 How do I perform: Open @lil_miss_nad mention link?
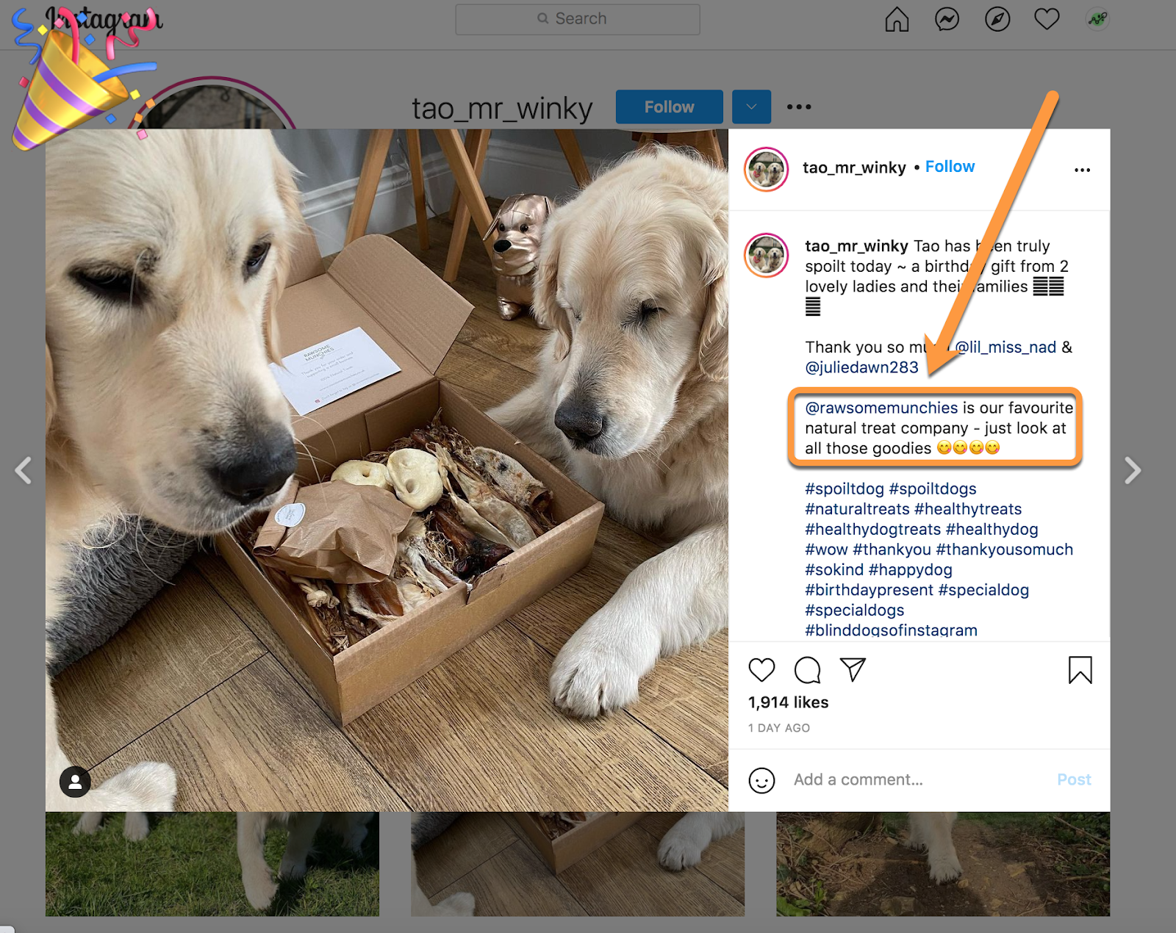[1005, 347]
